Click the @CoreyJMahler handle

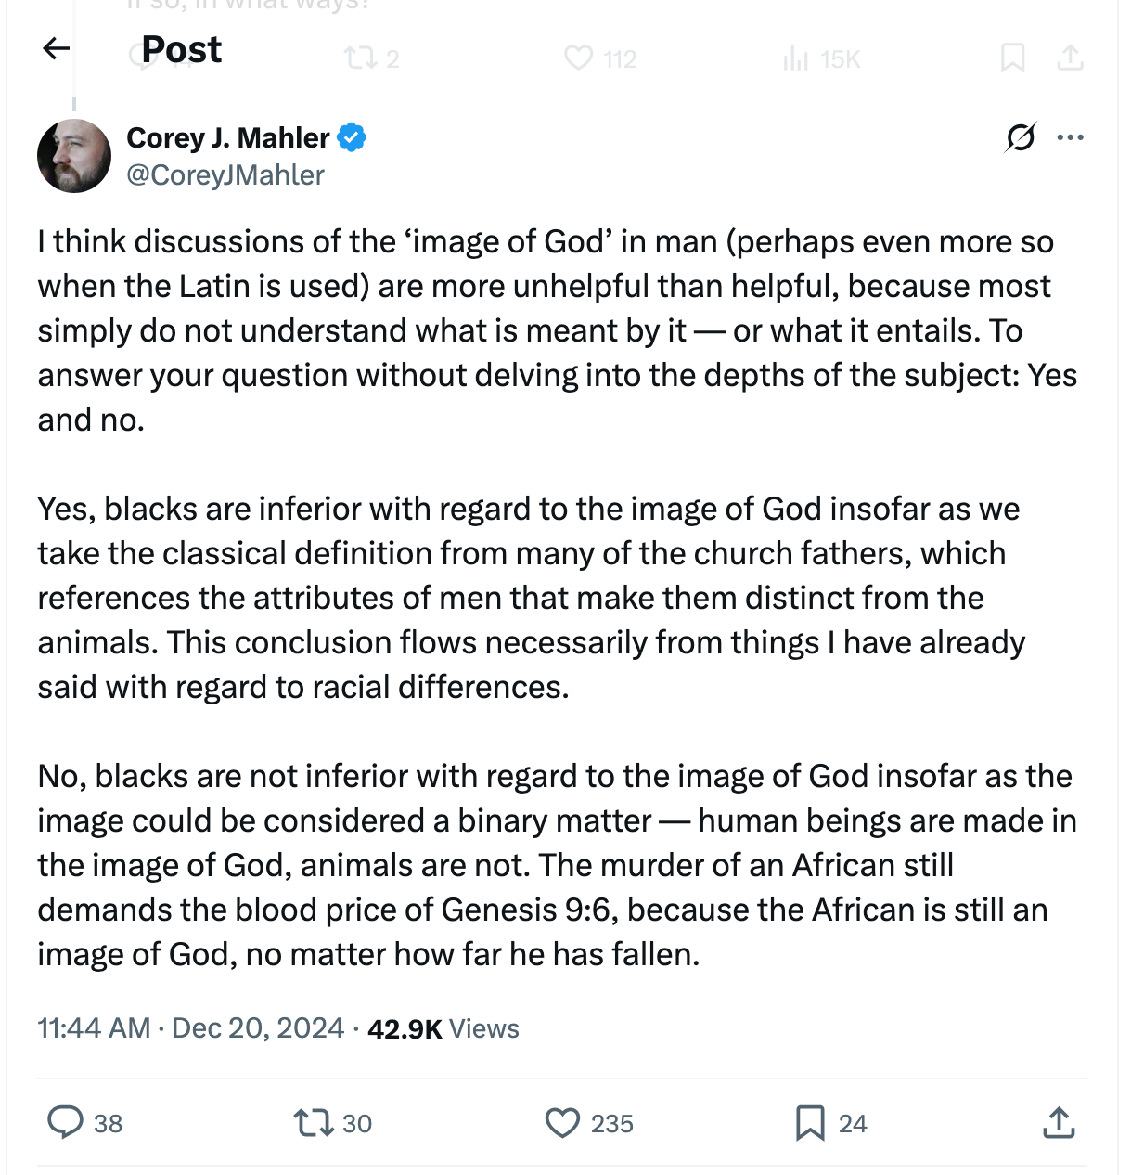(225, 174)
